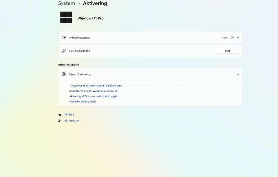The image size is (278, 177).
Task: Open Aktivering af Windows med produktnøgle link
Action: [93, 96]
